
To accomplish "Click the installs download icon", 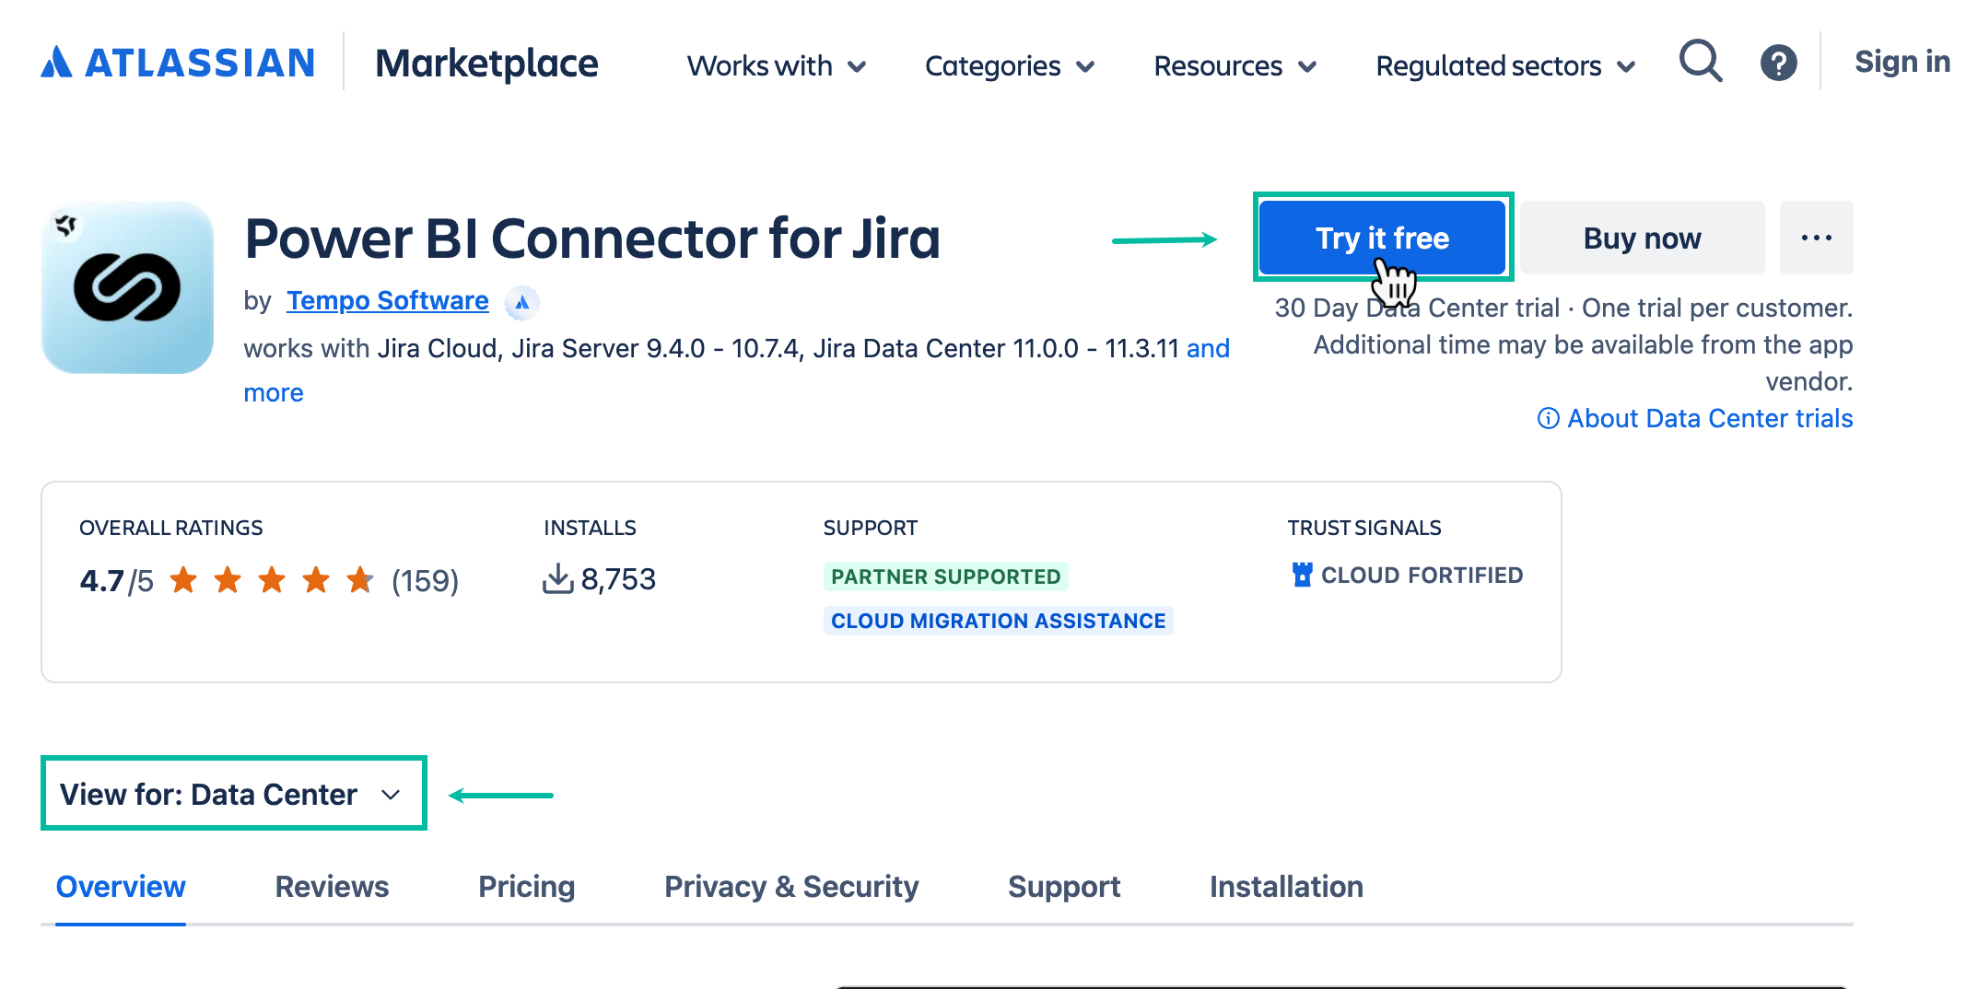I will tap(557, 579).
